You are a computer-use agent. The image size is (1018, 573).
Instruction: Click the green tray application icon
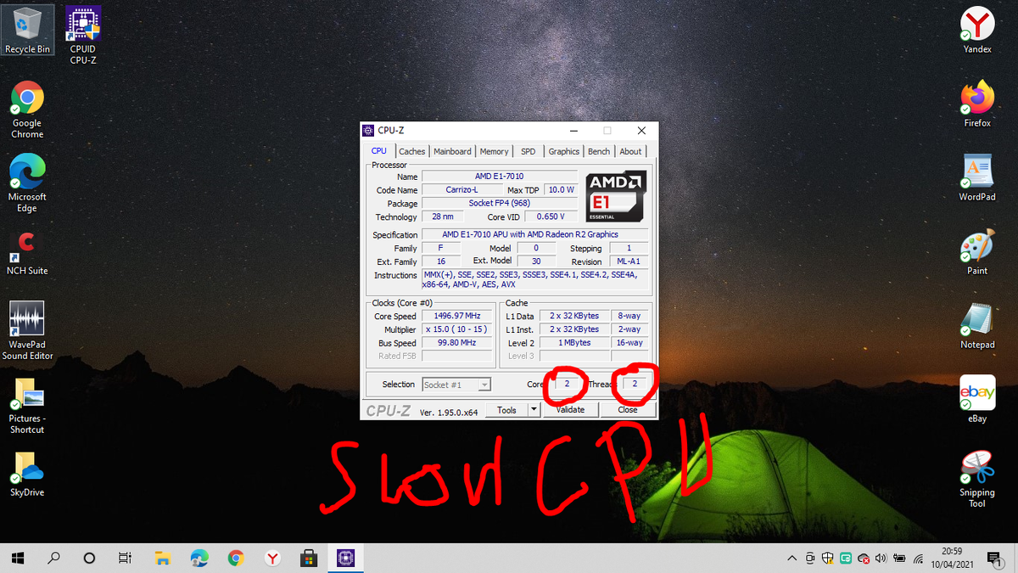pos(846,558)
